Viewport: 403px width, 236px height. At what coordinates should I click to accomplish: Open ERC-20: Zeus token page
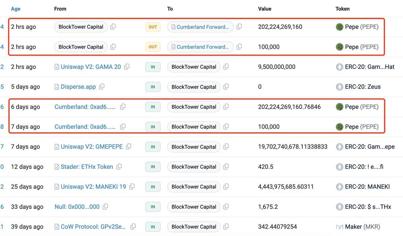click(363, 87)
